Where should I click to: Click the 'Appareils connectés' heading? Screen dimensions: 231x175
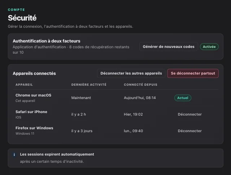click(x=34, y=73)
